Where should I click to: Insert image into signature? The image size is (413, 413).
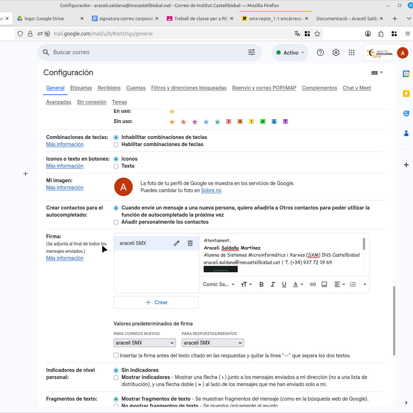point(324,284)
